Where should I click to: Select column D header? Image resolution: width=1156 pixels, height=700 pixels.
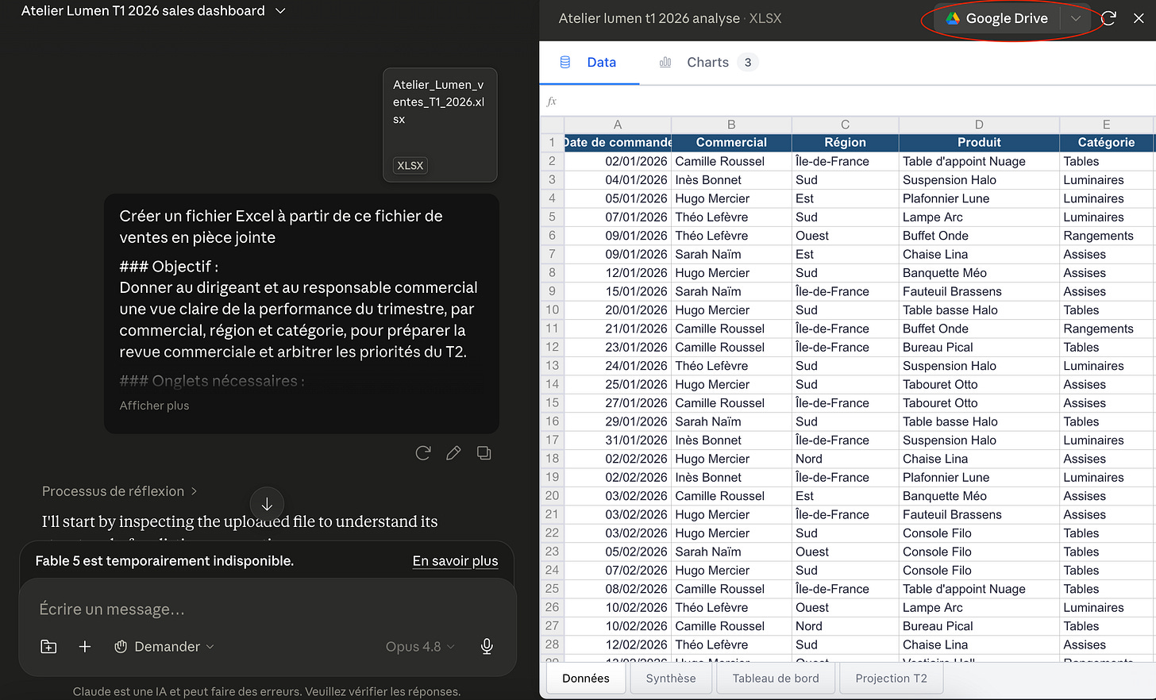(x=979, y=125)
